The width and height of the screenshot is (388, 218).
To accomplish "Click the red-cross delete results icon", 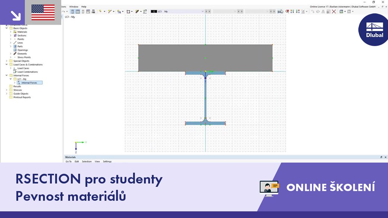I will [287, 12].
